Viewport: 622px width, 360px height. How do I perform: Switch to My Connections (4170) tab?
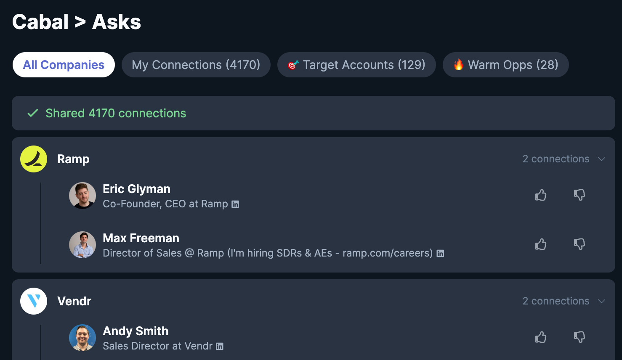click(x=196, y=65)
